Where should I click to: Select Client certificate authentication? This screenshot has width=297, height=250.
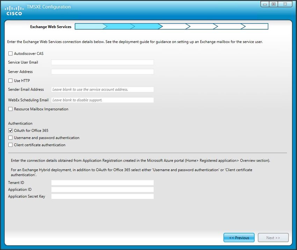tap(10, 145)
